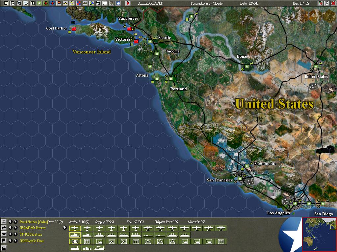Click the anchor icon beside Pearl Harbor
Viewport: 337px width, 252px height.
click(4, 221)
